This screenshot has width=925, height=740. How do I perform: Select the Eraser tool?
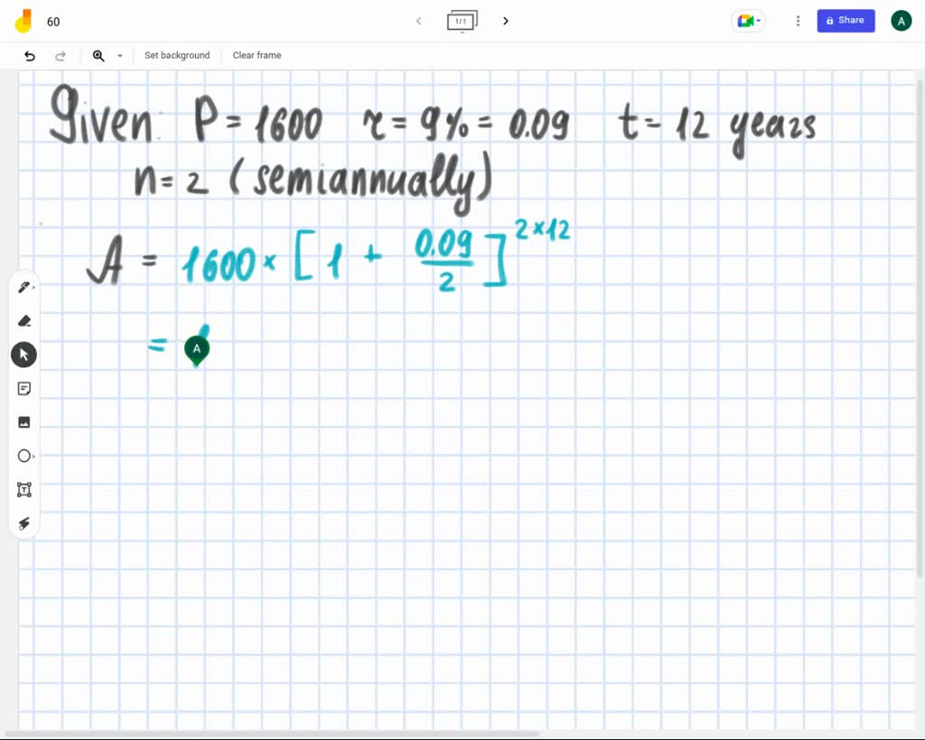(24, 320)
